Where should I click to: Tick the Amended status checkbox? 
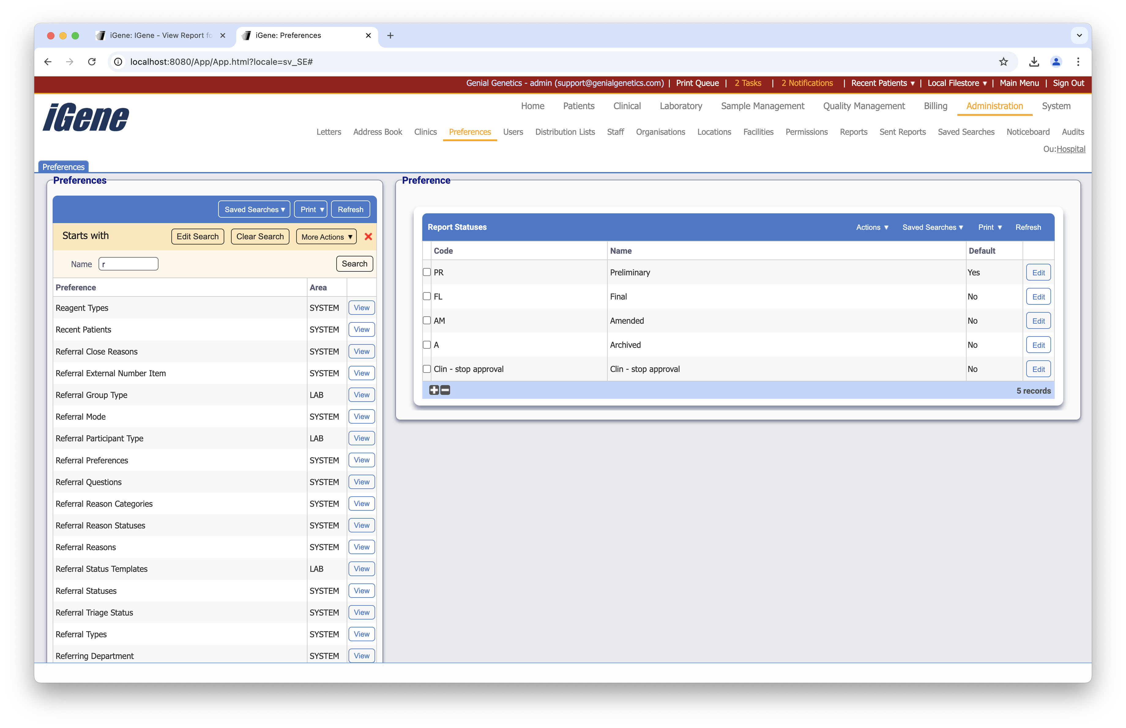pyautogui.click(x=427, y=321)
